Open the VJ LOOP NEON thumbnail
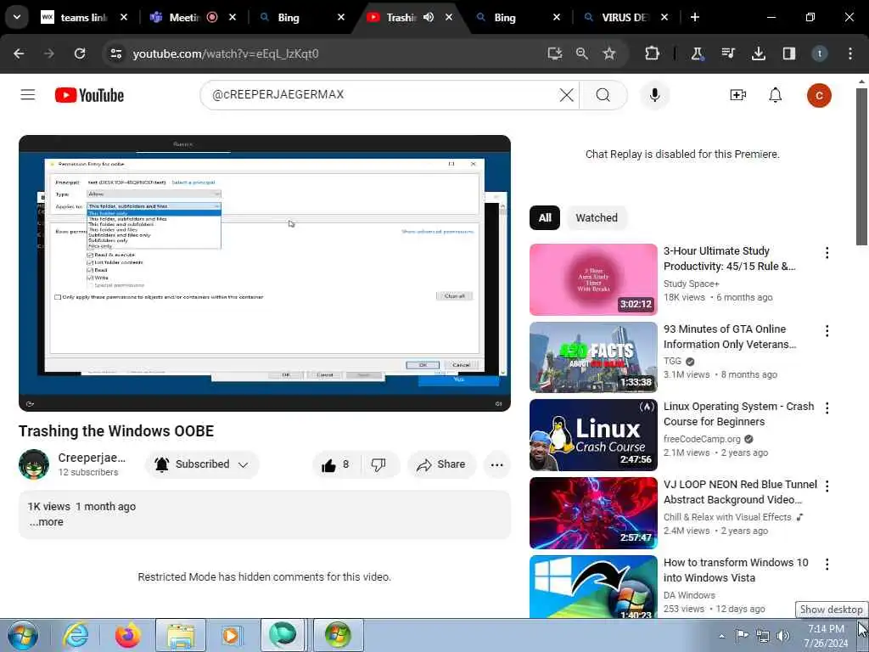 click(x=593, y=513)
